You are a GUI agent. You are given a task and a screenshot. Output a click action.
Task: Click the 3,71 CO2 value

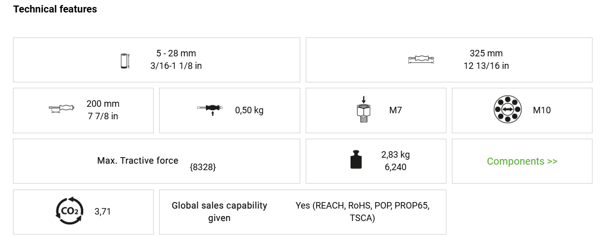103,212
